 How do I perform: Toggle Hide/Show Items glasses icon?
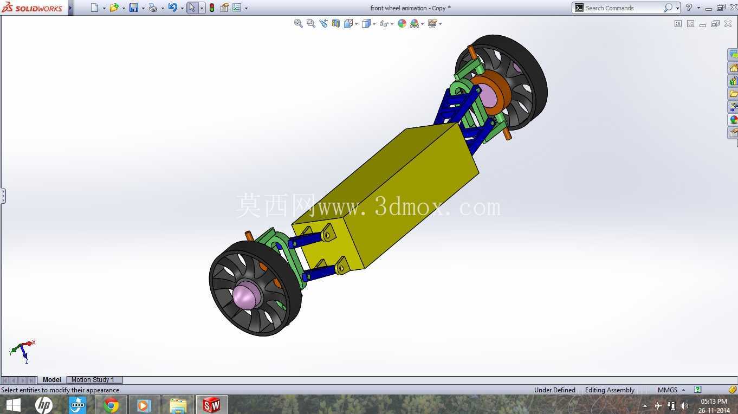(384, 23)
